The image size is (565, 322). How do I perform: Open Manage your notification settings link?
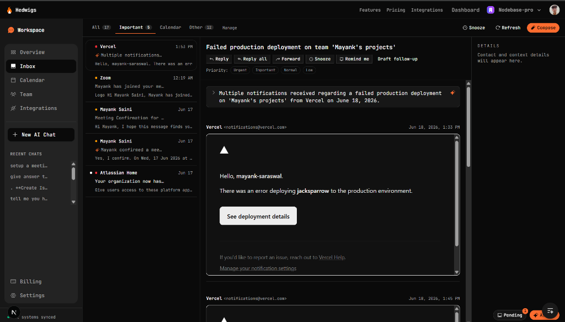coord(258,268)
